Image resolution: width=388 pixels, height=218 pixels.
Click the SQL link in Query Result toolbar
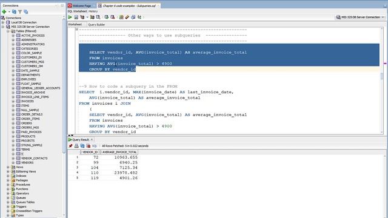click(95, 146)
